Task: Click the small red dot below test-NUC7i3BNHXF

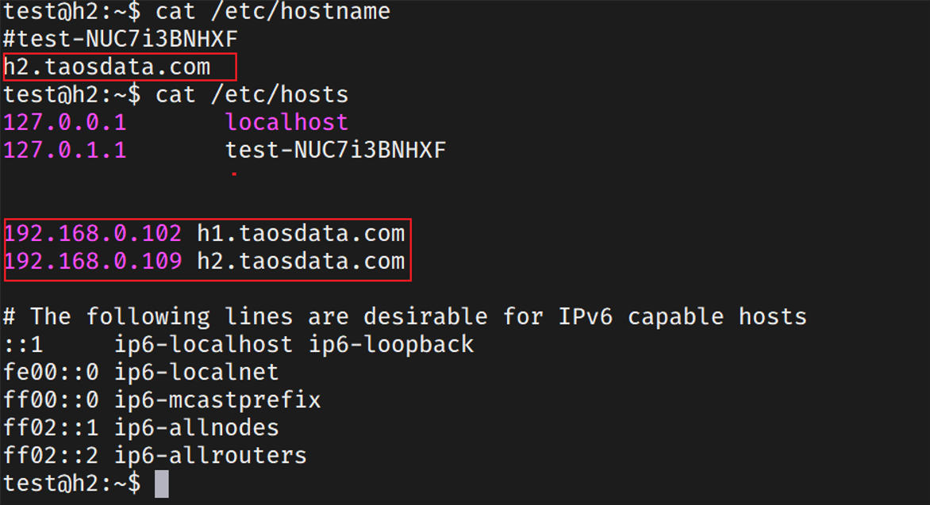Action: pyautogui.click(x=234, y=174)
